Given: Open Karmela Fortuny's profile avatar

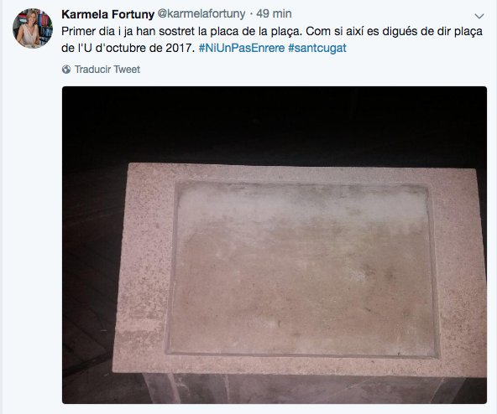Looking at the screenshot, I should tap(33, 28).
